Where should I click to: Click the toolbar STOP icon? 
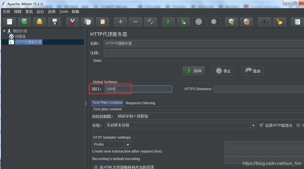(x=198, y=22)
